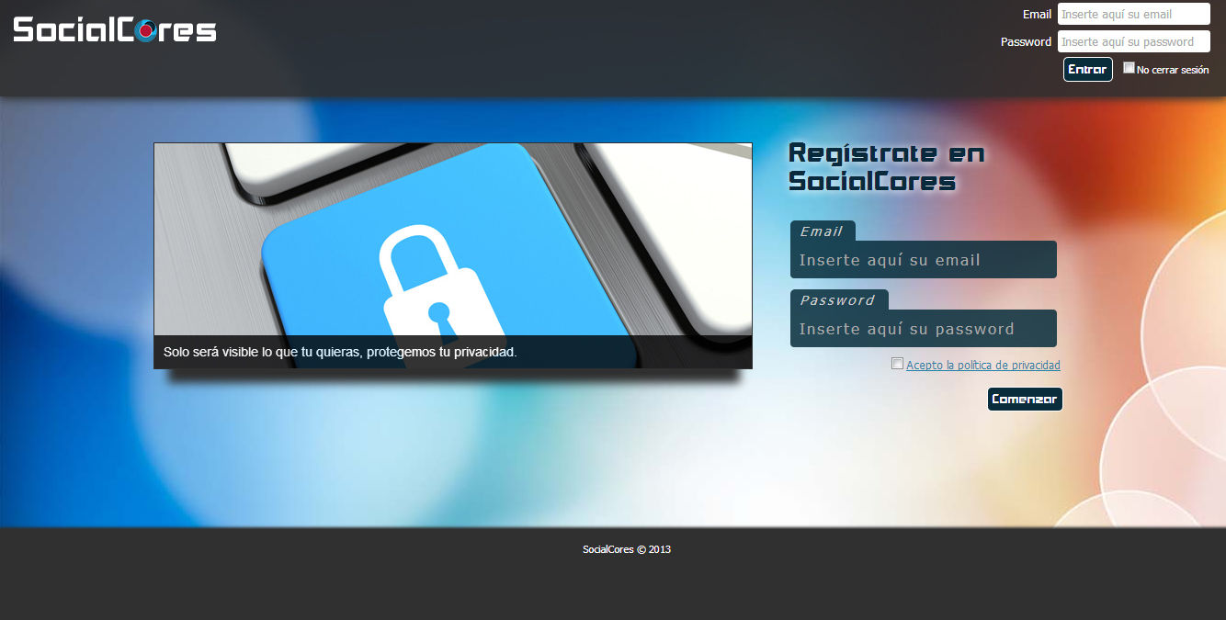Toggle the 'No cerrar sesión' checkbox
The width and height of the screenshot is (1226, 620).
click(x=1129, y=68)
